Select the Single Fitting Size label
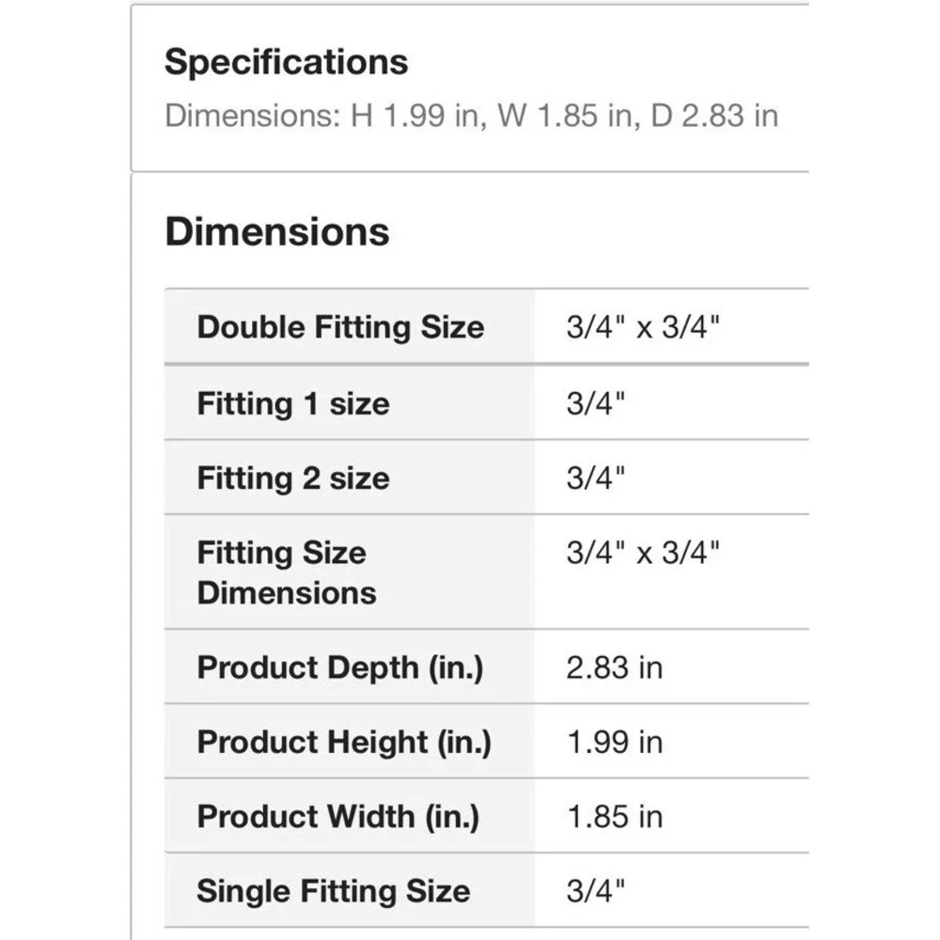The height and width of the screenshot is (940, 940). pos(334,891)
